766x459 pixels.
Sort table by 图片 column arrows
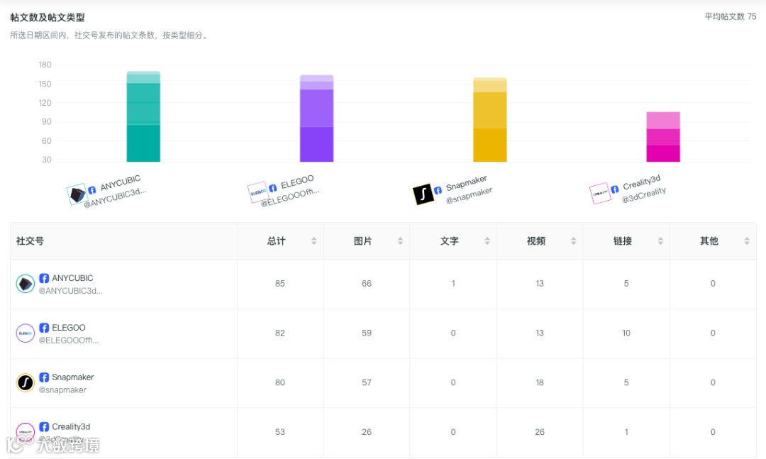tap(401, 241)
